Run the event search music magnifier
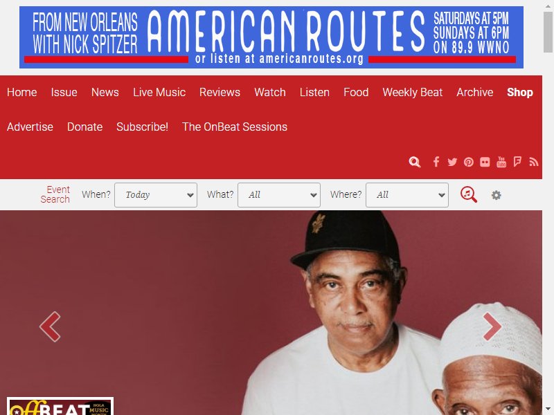 (x=469, y=194)
